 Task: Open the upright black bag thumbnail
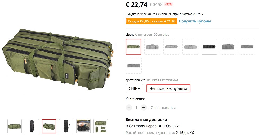click(x=32, y=126)
